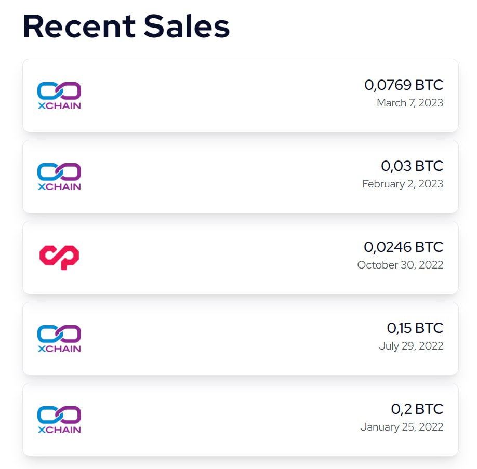Click the Recent Sales heading
The width and height of the screenshot is (477, 469).
[126, 27]
